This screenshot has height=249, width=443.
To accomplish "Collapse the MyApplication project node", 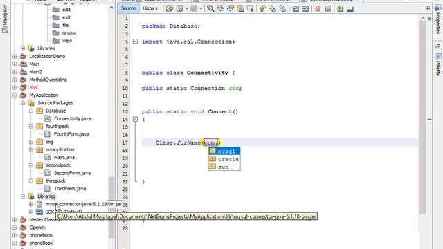I will (x=15, y=95).
